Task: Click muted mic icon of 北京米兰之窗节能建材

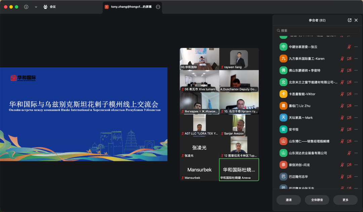Action: 342,82
